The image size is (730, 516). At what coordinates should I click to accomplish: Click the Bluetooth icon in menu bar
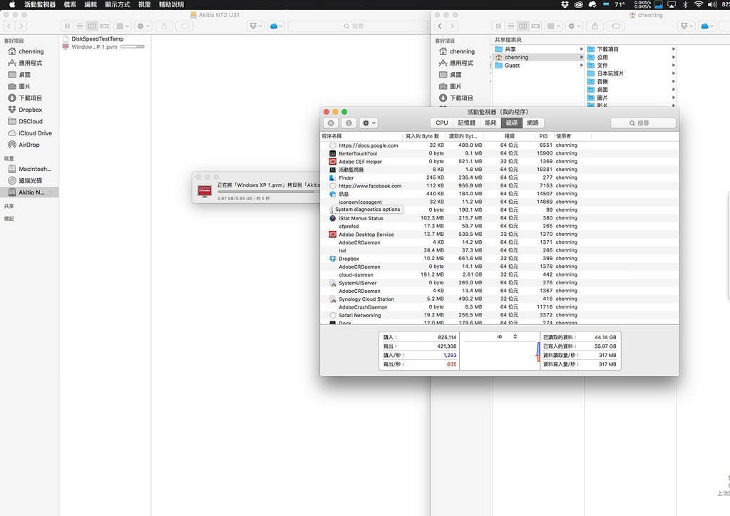(x=685, y=5)
